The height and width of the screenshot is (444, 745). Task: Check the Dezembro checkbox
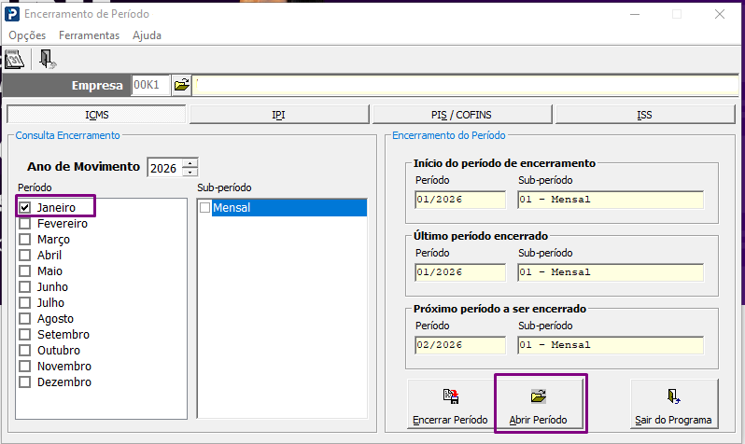(x=25, y=382)
